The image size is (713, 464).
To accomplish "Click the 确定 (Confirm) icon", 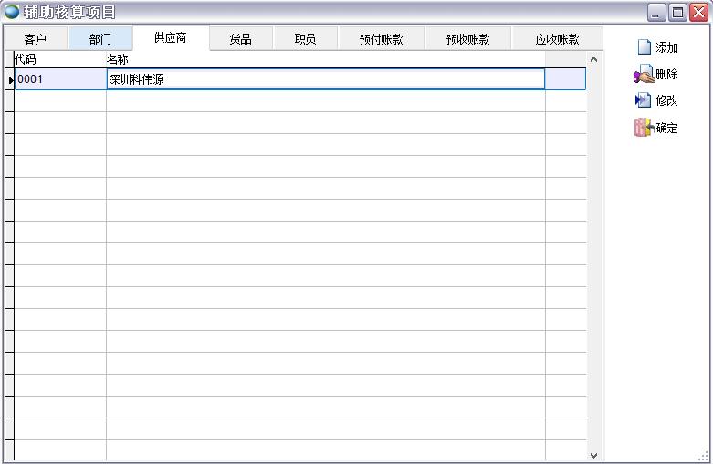I will click(644, 128).
